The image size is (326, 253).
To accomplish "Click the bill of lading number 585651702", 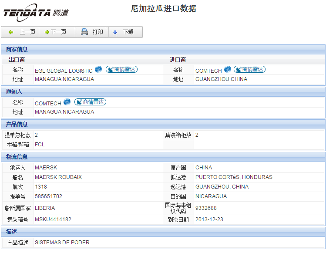I will click(48, 196).
